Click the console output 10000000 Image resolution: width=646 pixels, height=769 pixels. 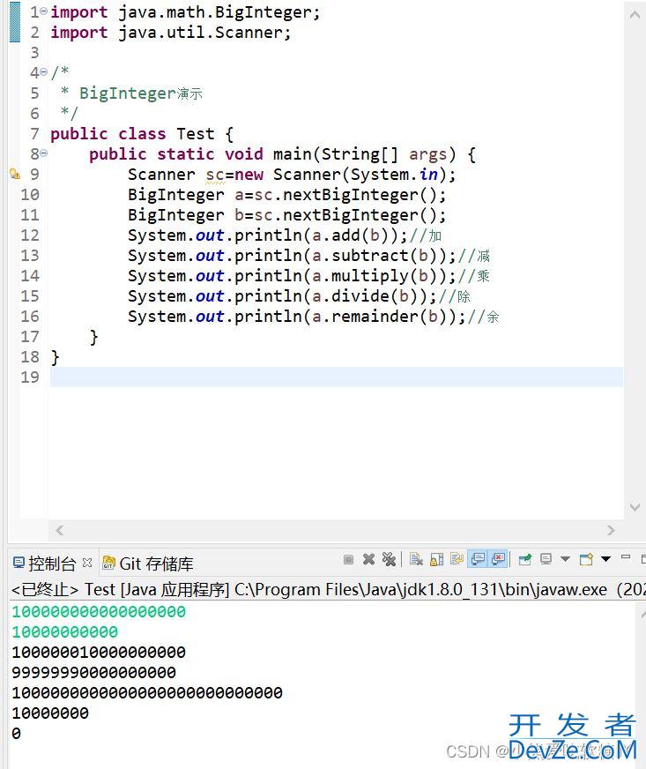50,713
